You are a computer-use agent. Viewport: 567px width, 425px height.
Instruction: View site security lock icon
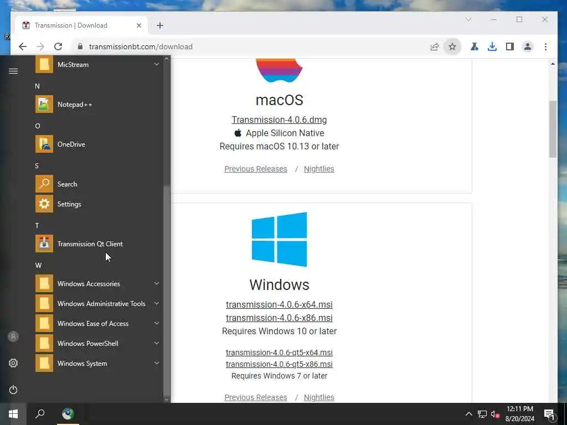click(80, 46)
